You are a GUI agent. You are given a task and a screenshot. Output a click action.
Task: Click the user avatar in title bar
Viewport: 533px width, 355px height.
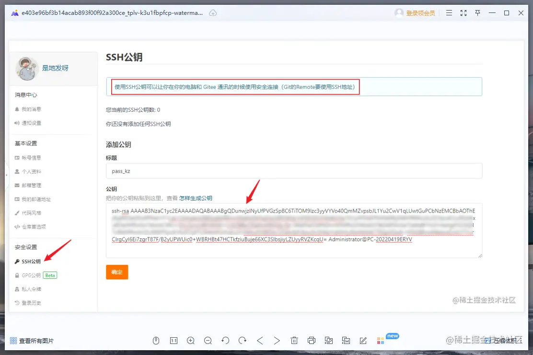(x=399, y=13)
